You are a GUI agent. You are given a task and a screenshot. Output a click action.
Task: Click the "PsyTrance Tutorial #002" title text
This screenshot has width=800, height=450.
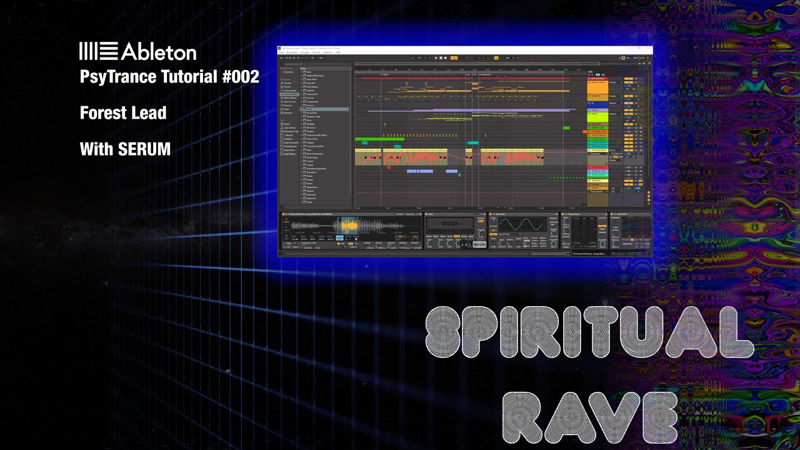pos(169,77)
